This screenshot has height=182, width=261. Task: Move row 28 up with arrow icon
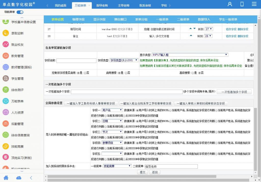click(x=191, y=36)
